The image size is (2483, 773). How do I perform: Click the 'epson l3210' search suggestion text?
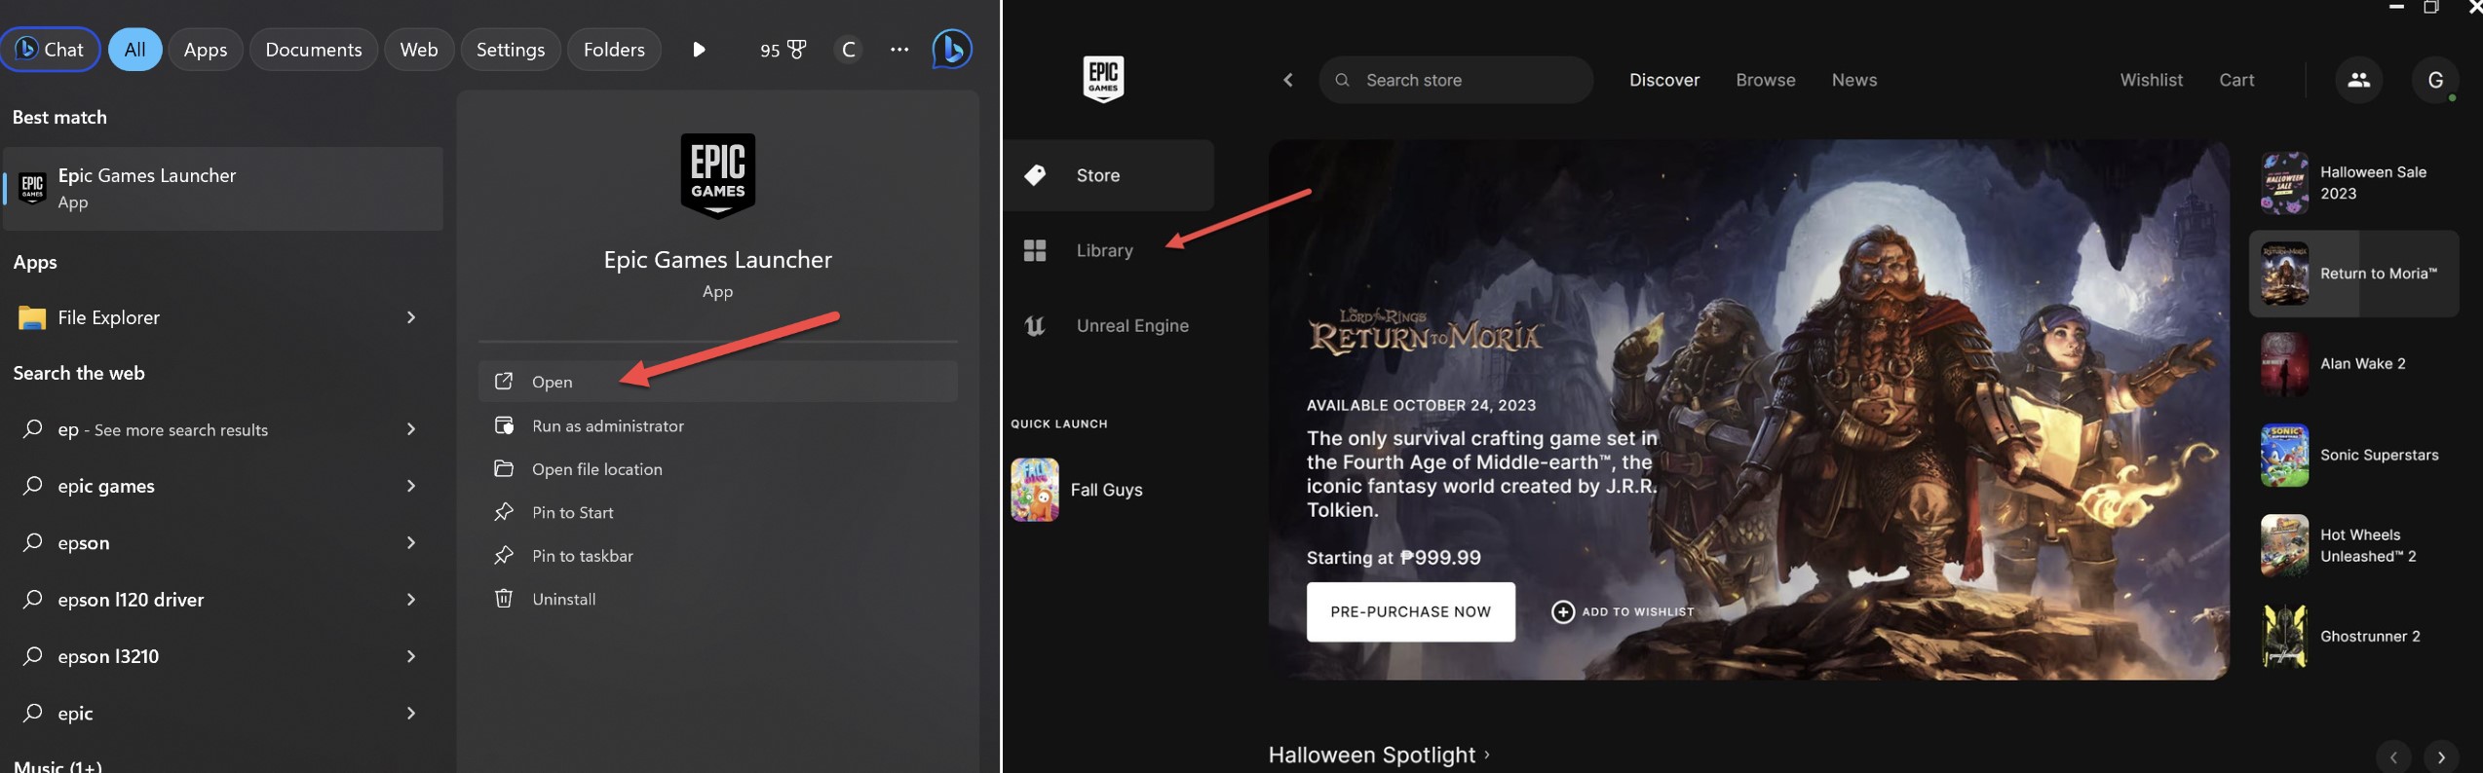[x=108, y=656]
